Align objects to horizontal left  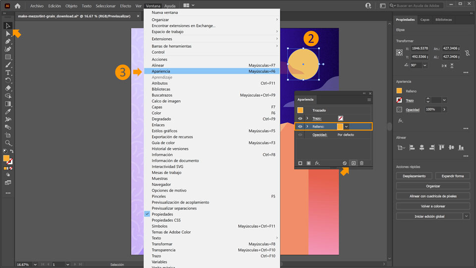point(412,147)
